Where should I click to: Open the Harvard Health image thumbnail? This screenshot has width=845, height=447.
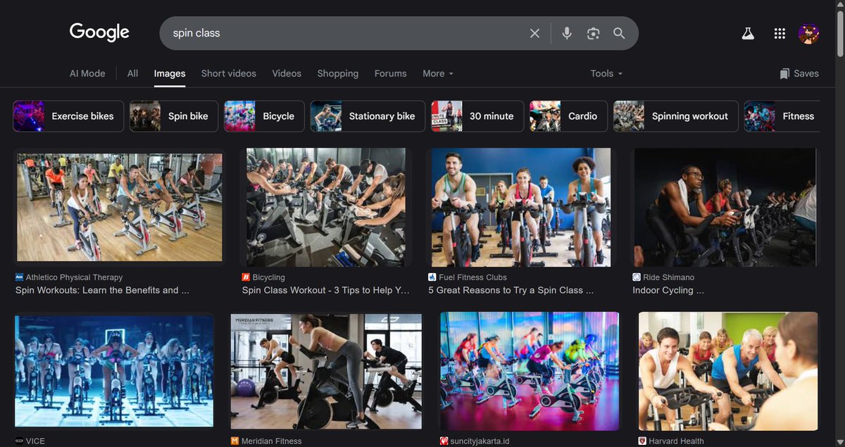(727, 371)
